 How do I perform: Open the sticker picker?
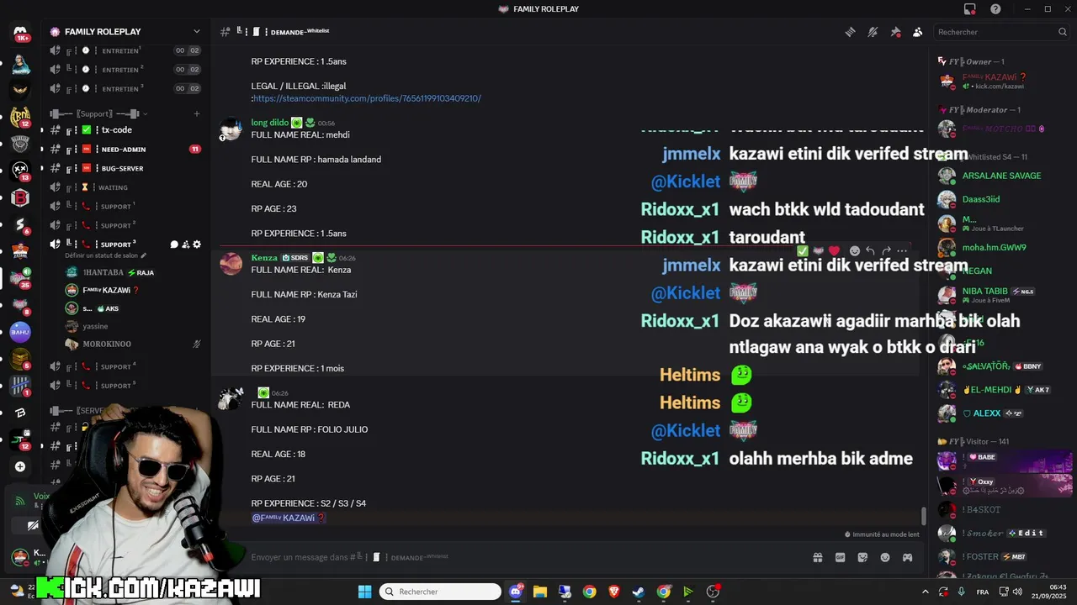coord(862,557)
